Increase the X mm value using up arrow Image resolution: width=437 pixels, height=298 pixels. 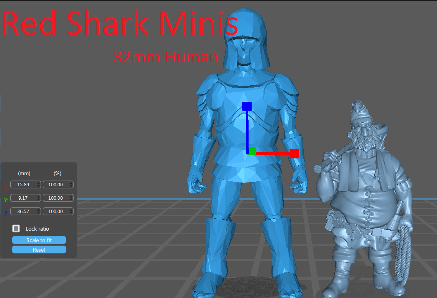(38, 183)
